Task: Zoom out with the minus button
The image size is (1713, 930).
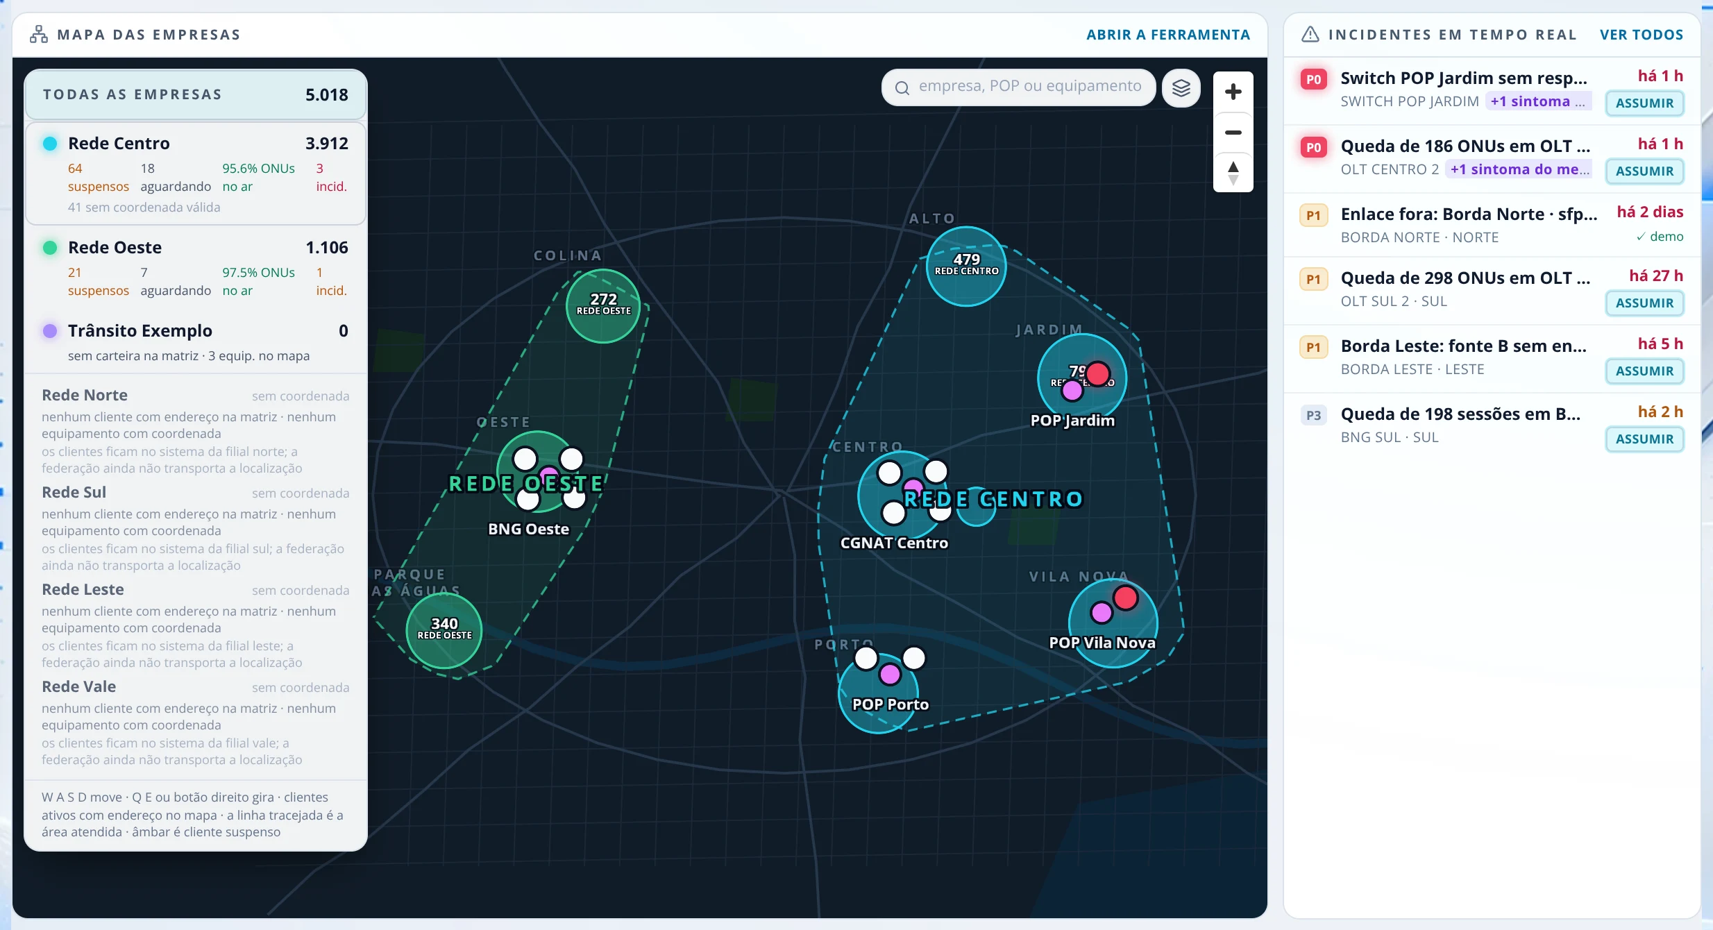Action: click(1233, 133)
